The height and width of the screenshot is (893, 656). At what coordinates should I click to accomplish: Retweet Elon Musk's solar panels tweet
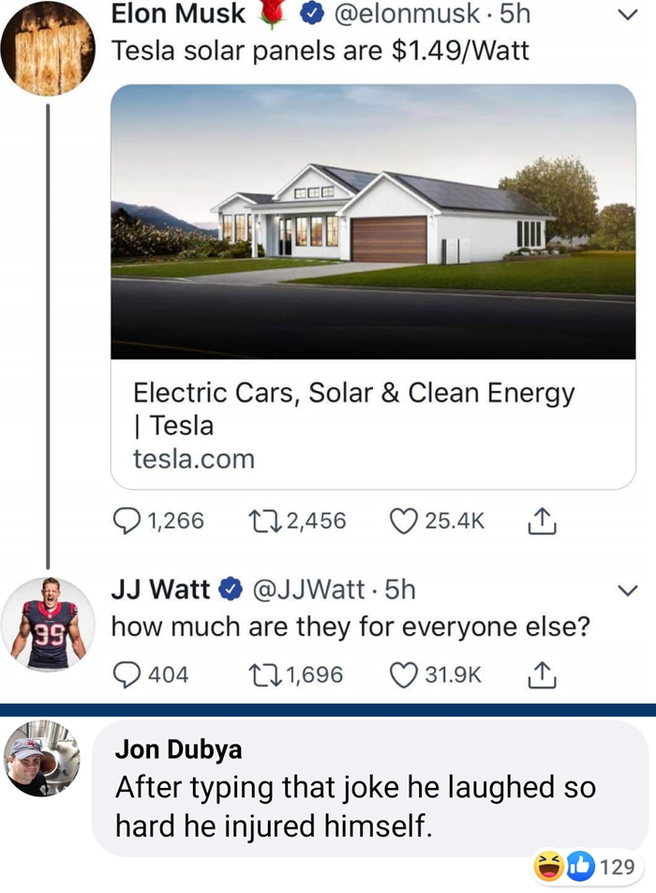pyautogui.click(x=265, y=522)
